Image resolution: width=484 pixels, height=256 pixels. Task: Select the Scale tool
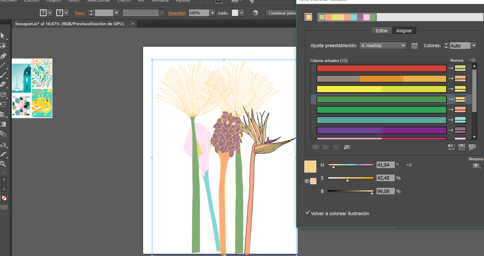click(3, 95)
